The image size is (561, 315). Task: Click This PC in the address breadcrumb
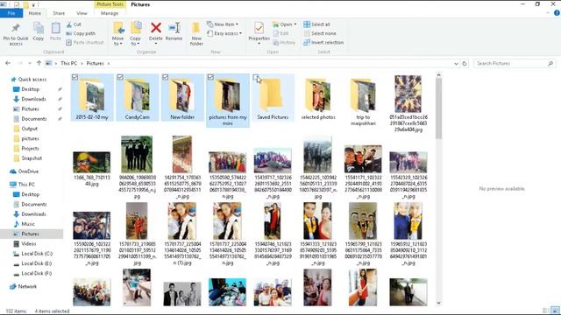68,63
